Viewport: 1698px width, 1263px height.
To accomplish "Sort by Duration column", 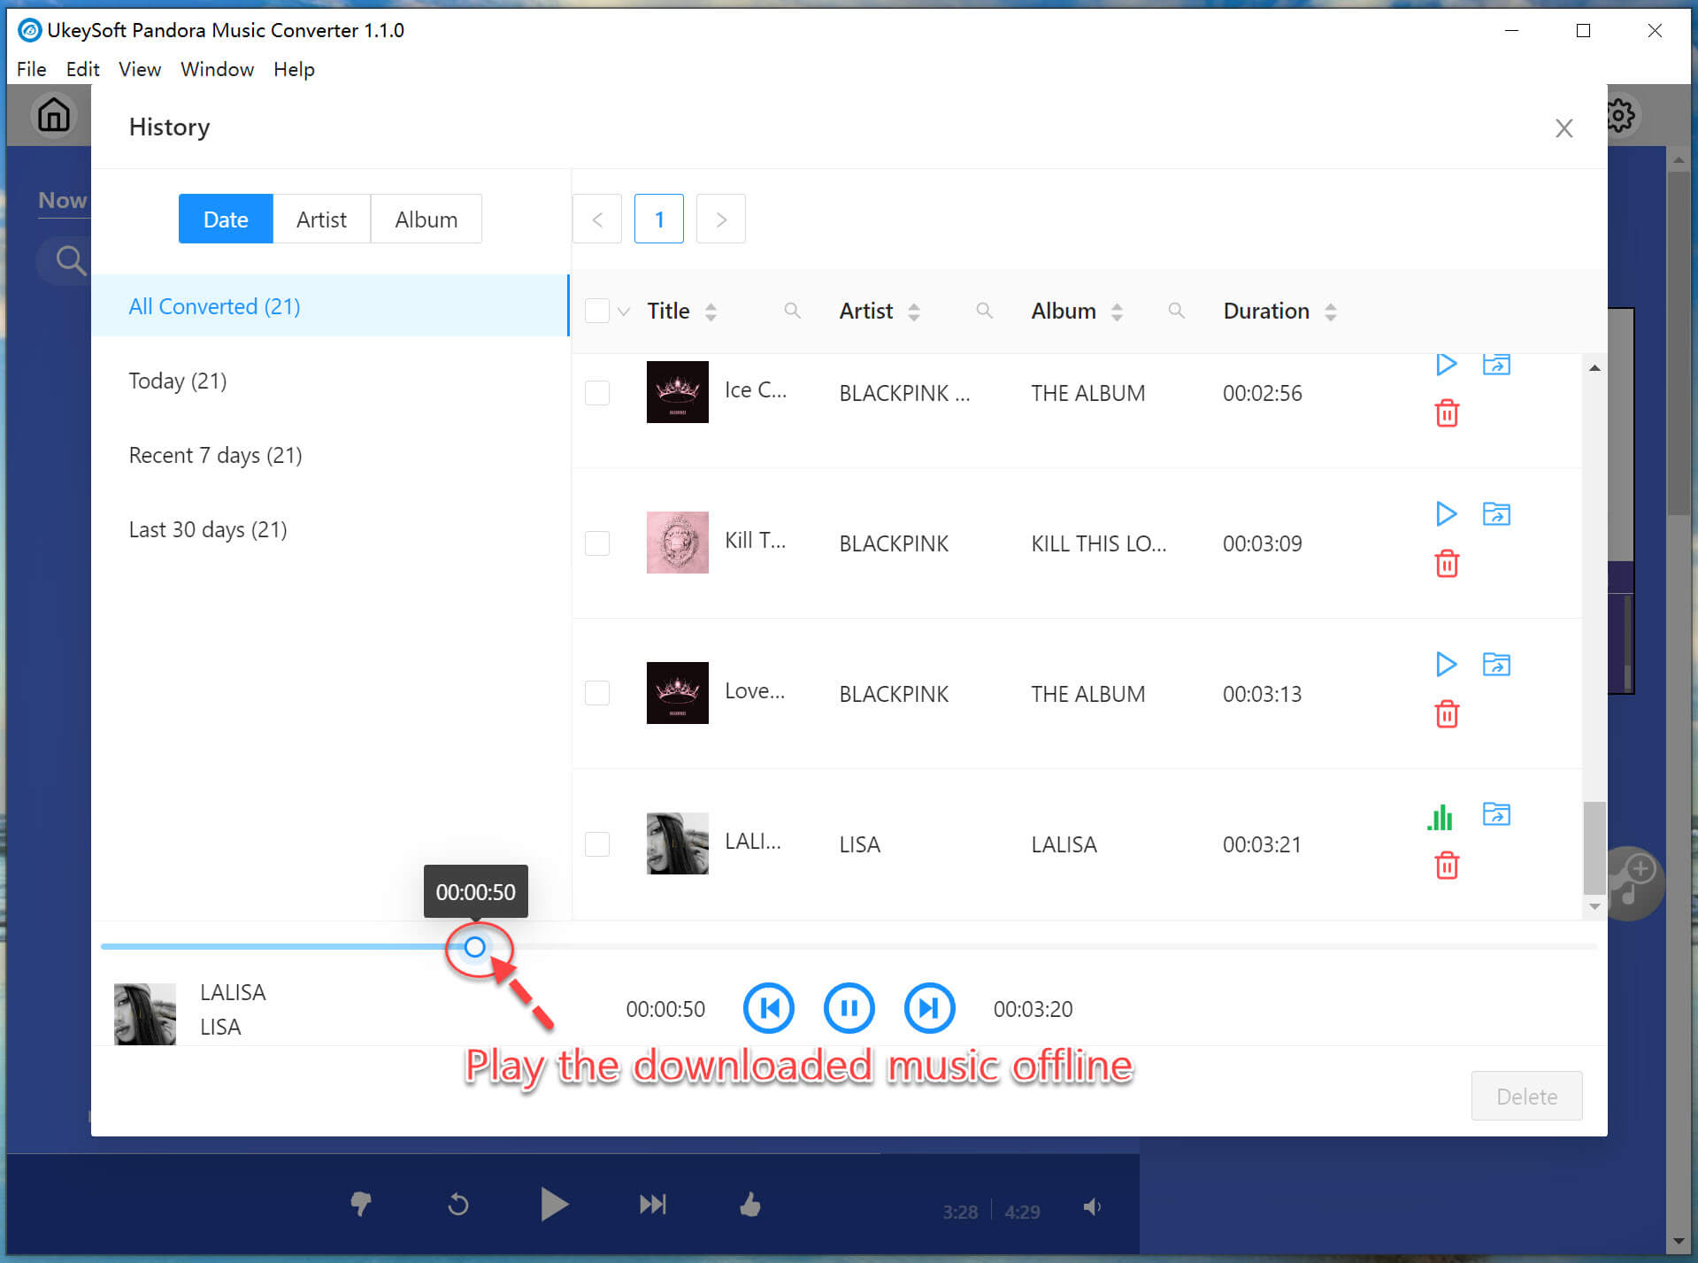I will [1330, 312].
